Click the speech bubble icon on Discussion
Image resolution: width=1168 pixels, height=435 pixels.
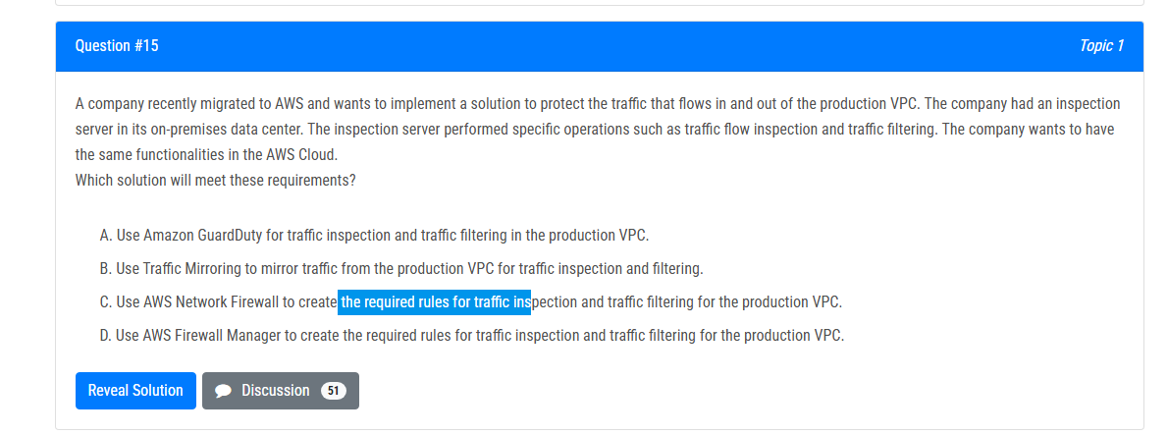[x=222, y=391]
